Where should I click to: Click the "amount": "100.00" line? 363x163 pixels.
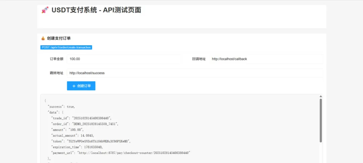coord(67,130)
